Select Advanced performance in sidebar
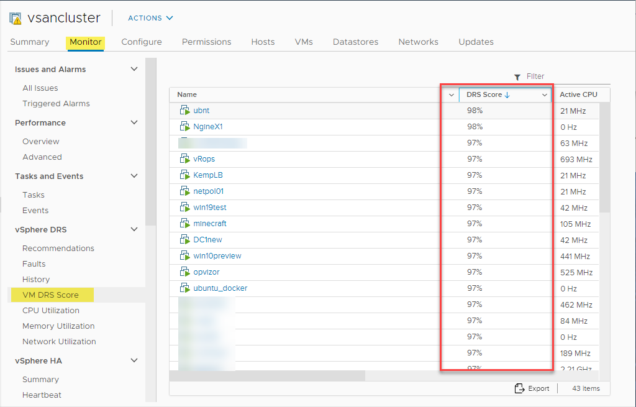The image size is (636, 407). pos(42,157)
